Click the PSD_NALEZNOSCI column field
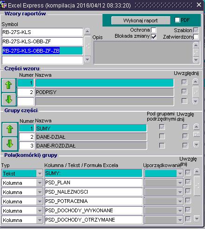Image resolution: width=205 pixels, height=229 pixels. [94, 192]
